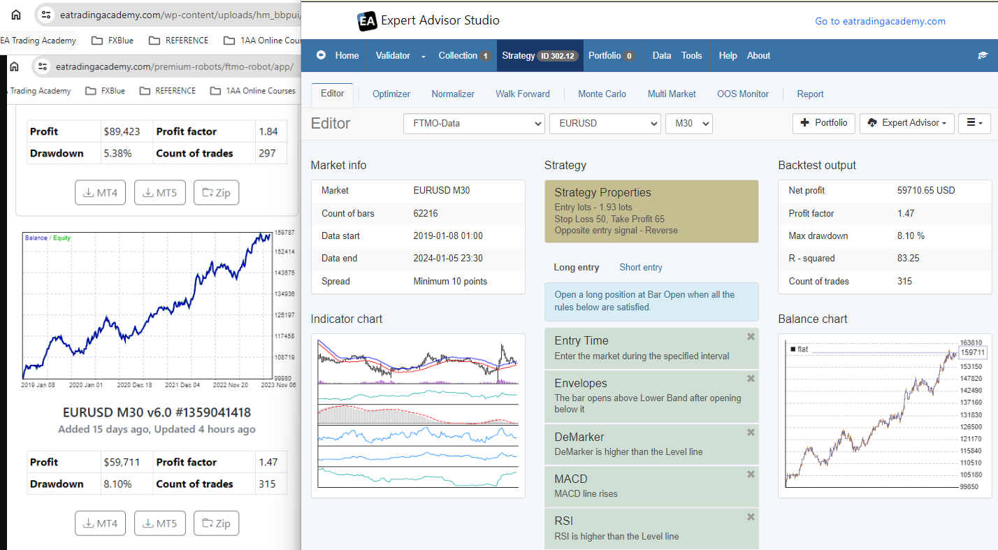Click the graduation cap icon in navigation bar
Image resolution: width=998 pixels, height=550 pixels.
(x=983, y=56)
